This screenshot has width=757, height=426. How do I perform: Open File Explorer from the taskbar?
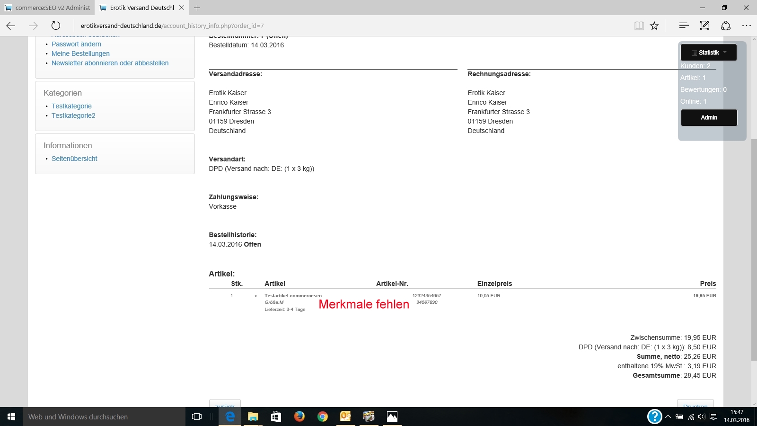(253, 417)
